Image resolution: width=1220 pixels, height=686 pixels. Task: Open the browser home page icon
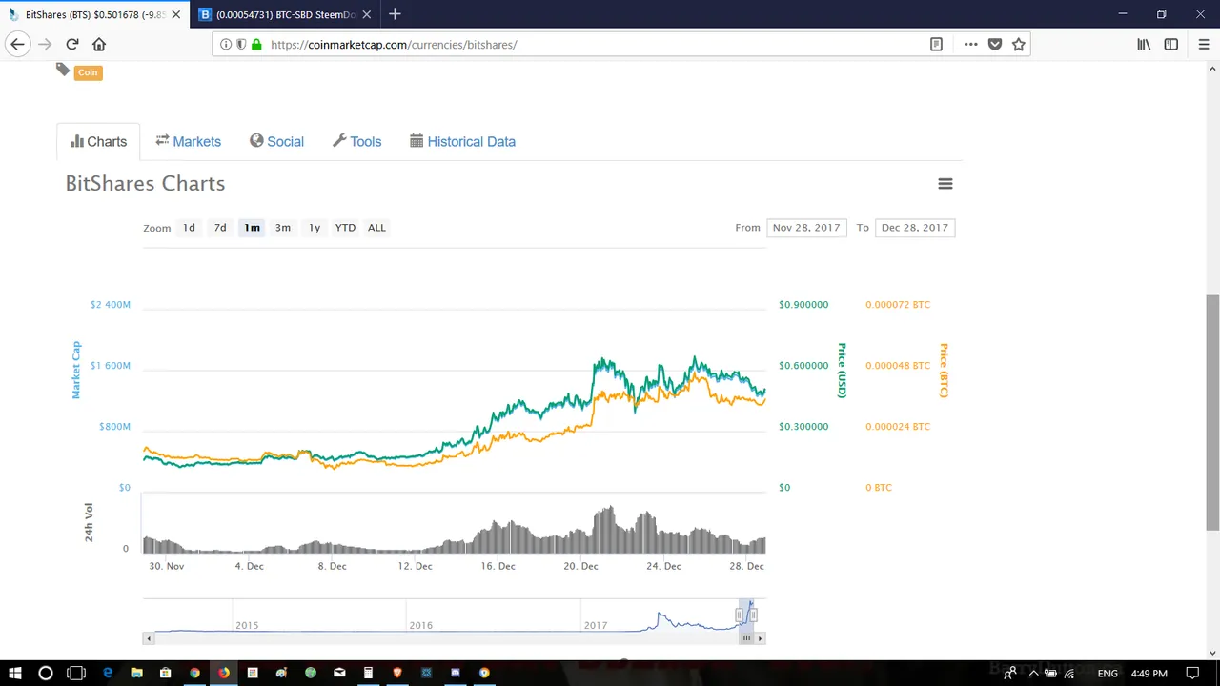99,44
